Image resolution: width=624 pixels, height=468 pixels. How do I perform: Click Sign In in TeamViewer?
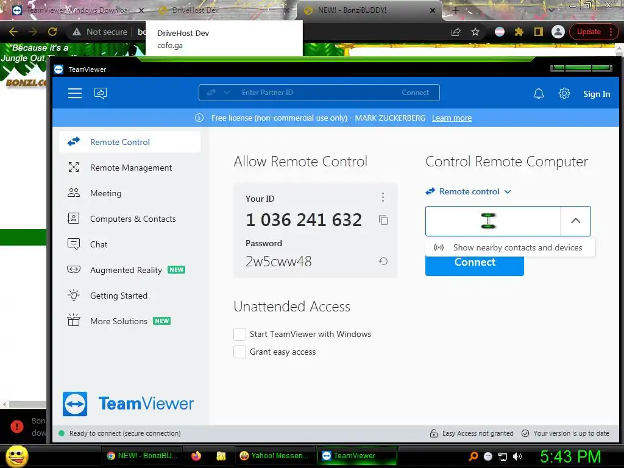(596, 94)
